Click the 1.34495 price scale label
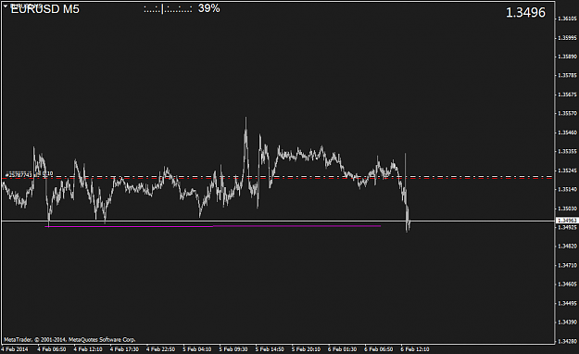The height and width of the screenshot is (354, 579). coord(567,303)
